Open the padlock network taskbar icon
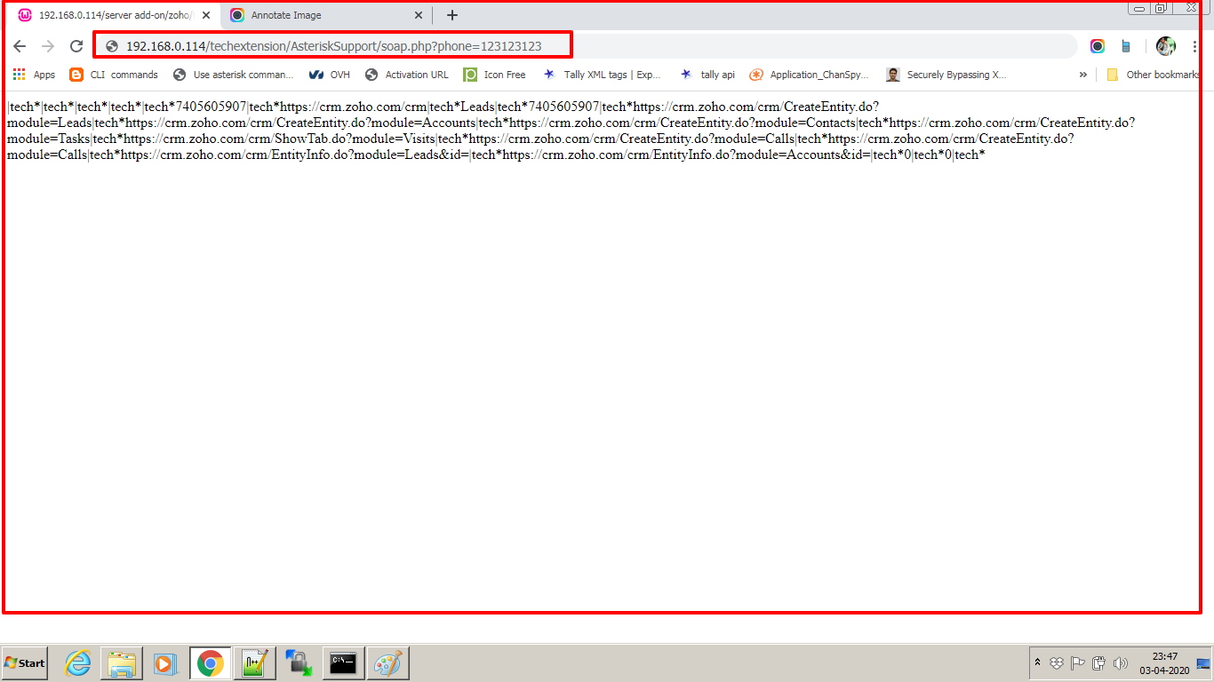 tap(299, 663)
